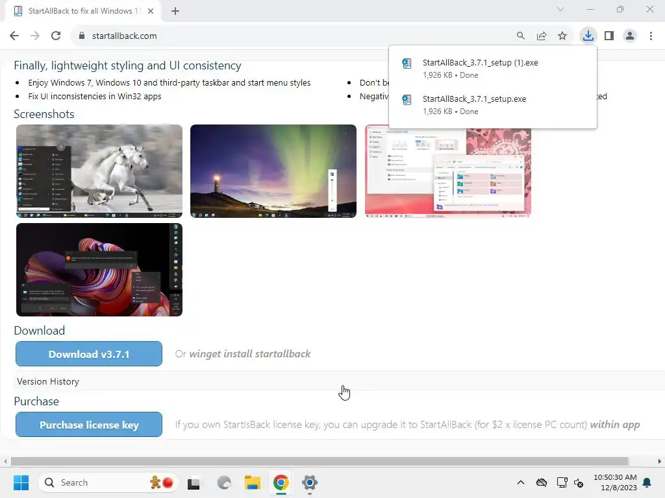
Task: Open the Chrome profile avatar
Action: coord(630,36)
